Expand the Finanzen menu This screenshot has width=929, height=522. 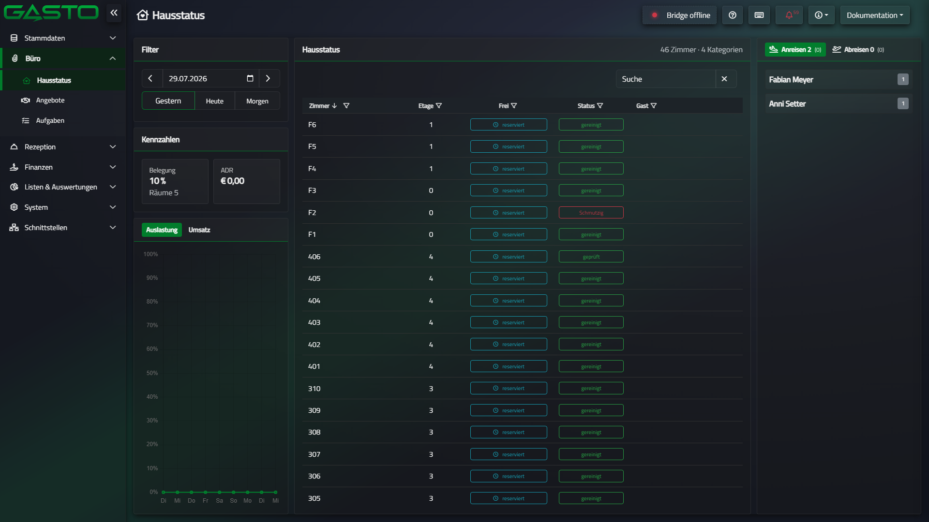63,167
